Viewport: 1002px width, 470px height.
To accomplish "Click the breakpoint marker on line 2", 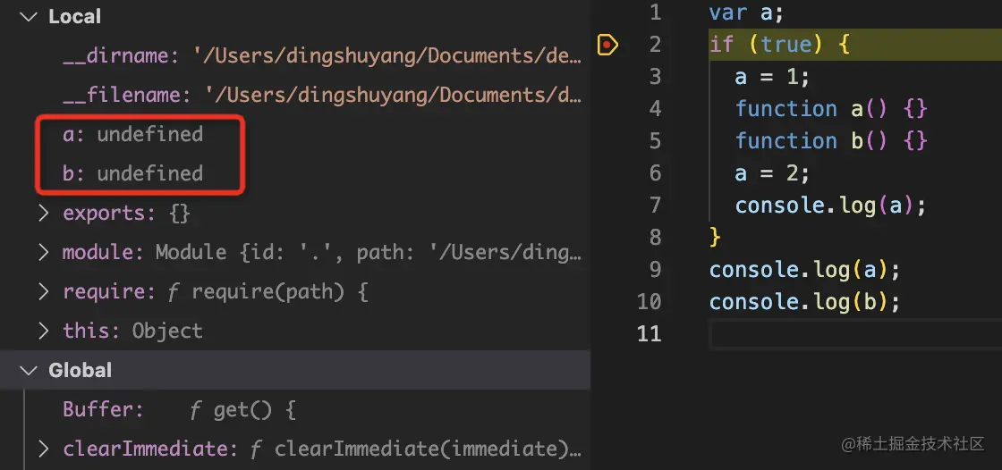I will (607, 44).
